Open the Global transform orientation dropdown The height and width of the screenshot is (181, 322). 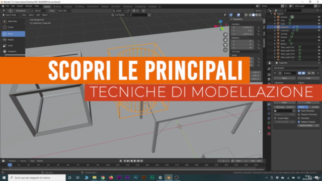click(119, 11)
